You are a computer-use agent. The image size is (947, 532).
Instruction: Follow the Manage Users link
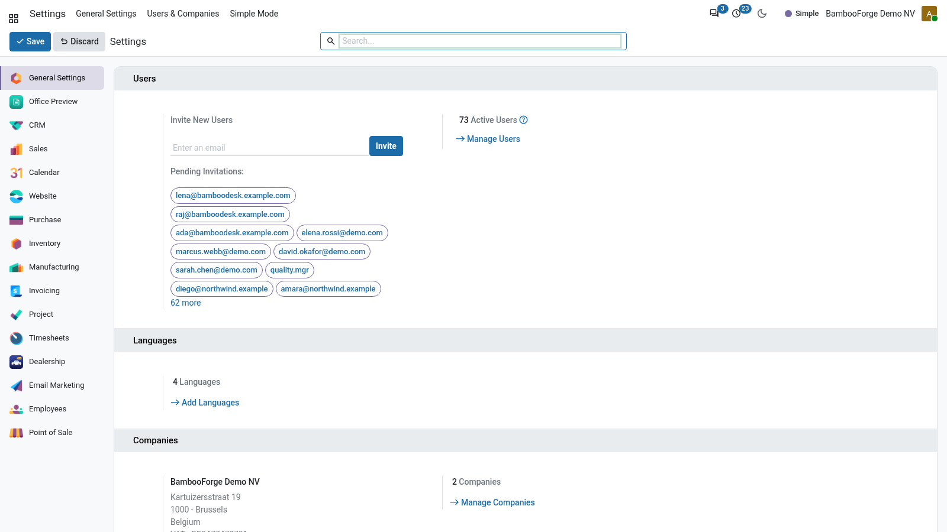pyautogui.click(x=488, y=139)
